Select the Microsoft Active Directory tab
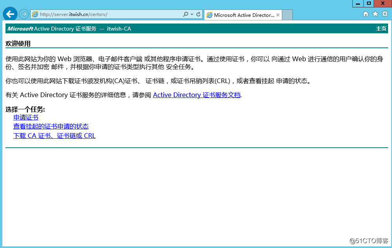This screenshot has height=248, width=392. point(243,15)
